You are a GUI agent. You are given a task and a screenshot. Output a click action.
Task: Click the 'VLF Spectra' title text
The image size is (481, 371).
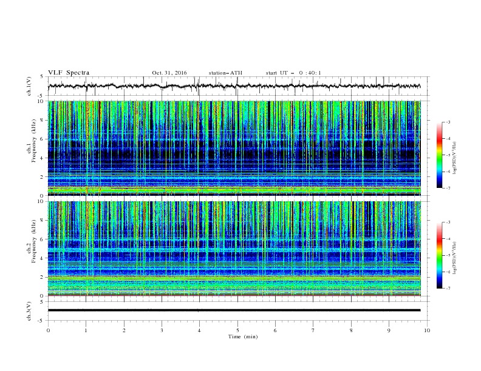69,73
